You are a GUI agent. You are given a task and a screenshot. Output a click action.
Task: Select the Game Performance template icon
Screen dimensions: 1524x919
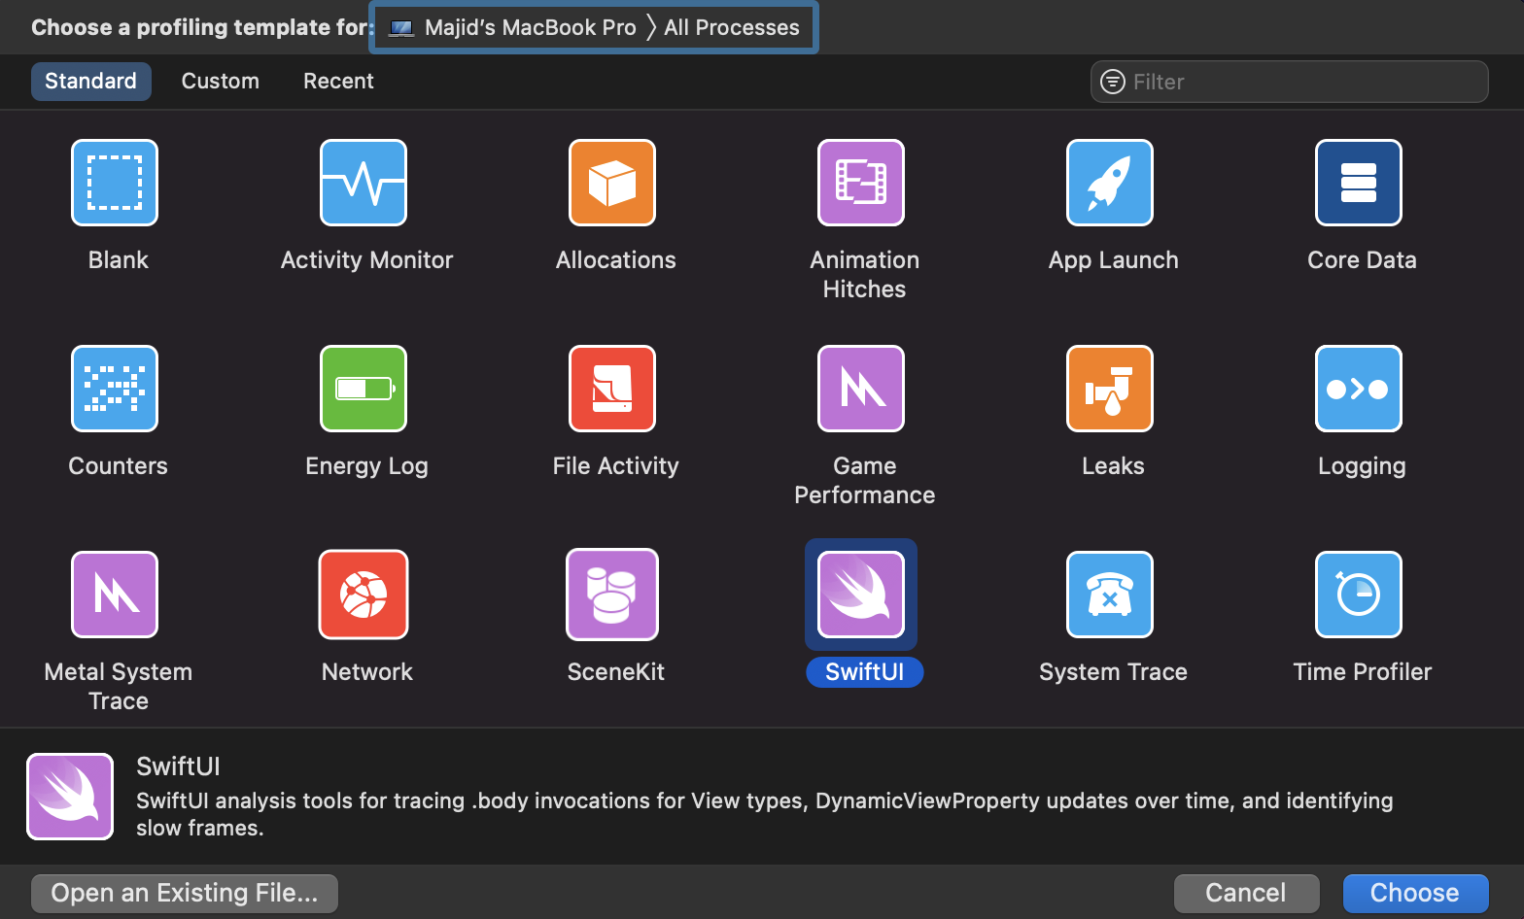861,389
